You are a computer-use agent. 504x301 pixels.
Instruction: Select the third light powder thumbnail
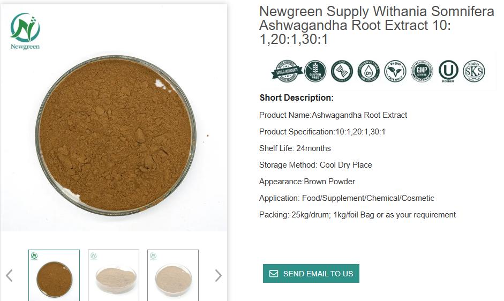(x=173, y=275)
